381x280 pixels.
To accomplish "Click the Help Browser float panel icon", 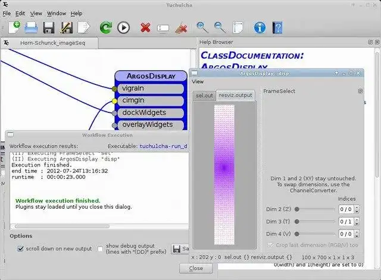I will coord(370,42).
